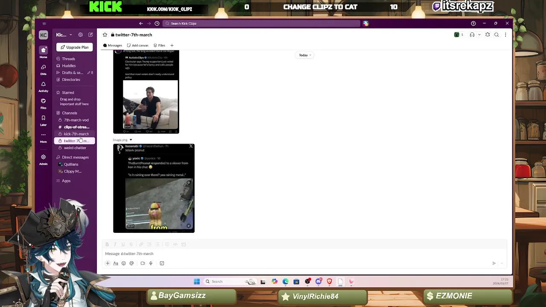546x307 pixels.
Task: Click the new message compose icon
Action: pyautogui.click(x=90, y=35)
